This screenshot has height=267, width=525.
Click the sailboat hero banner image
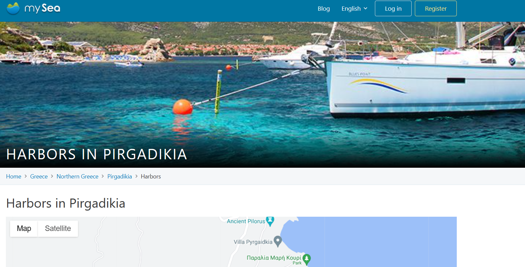point(262,95)
